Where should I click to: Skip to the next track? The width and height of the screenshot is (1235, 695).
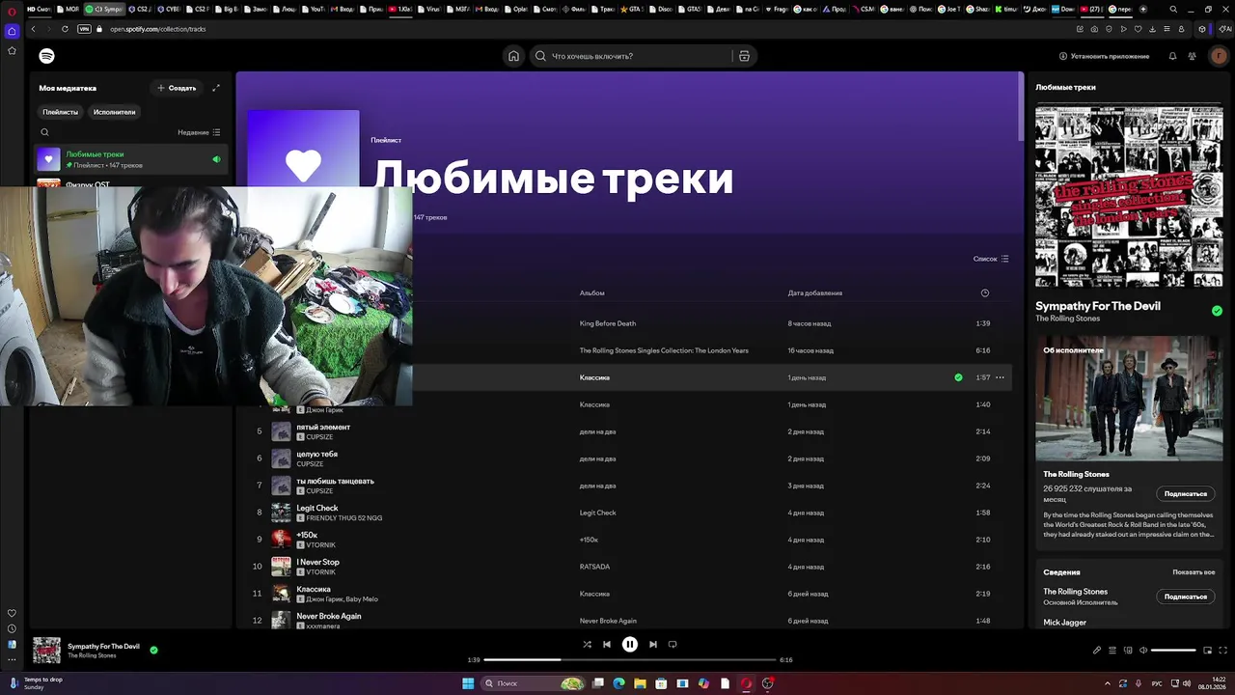(x=653, y=644)
